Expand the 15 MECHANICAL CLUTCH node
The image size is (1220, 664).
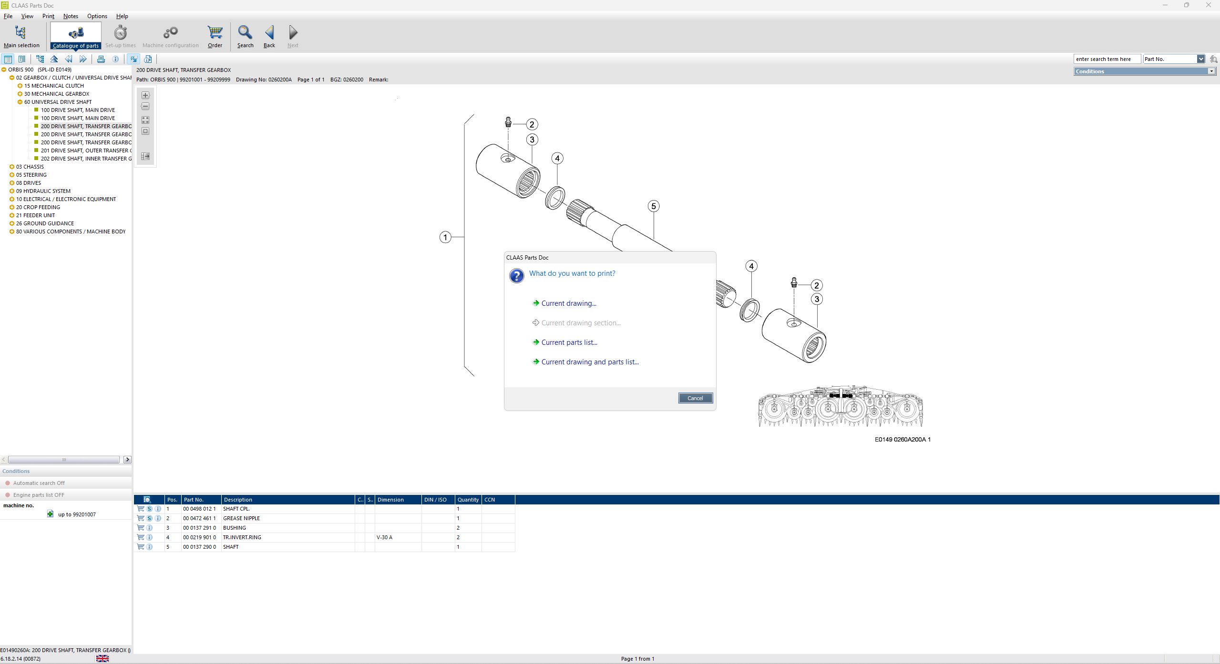point(20,86)
